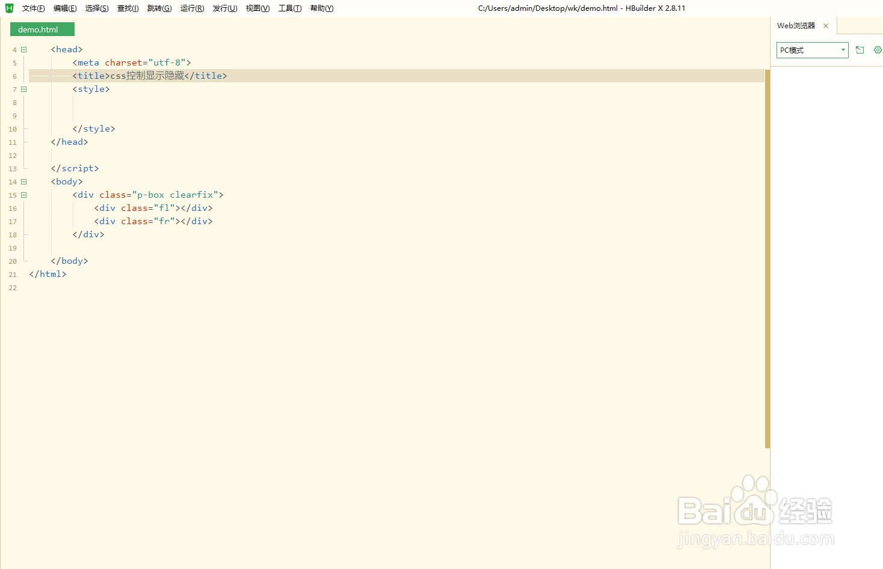Collapse the head fold on line 4
This screenshot has height=569, width=883.
24,50
